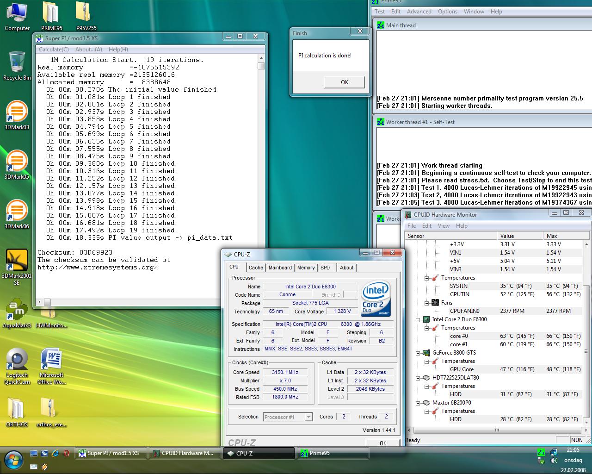592x474 pixels.
Task: Click OK in the Finish dialog
Action: pos(345,82)
